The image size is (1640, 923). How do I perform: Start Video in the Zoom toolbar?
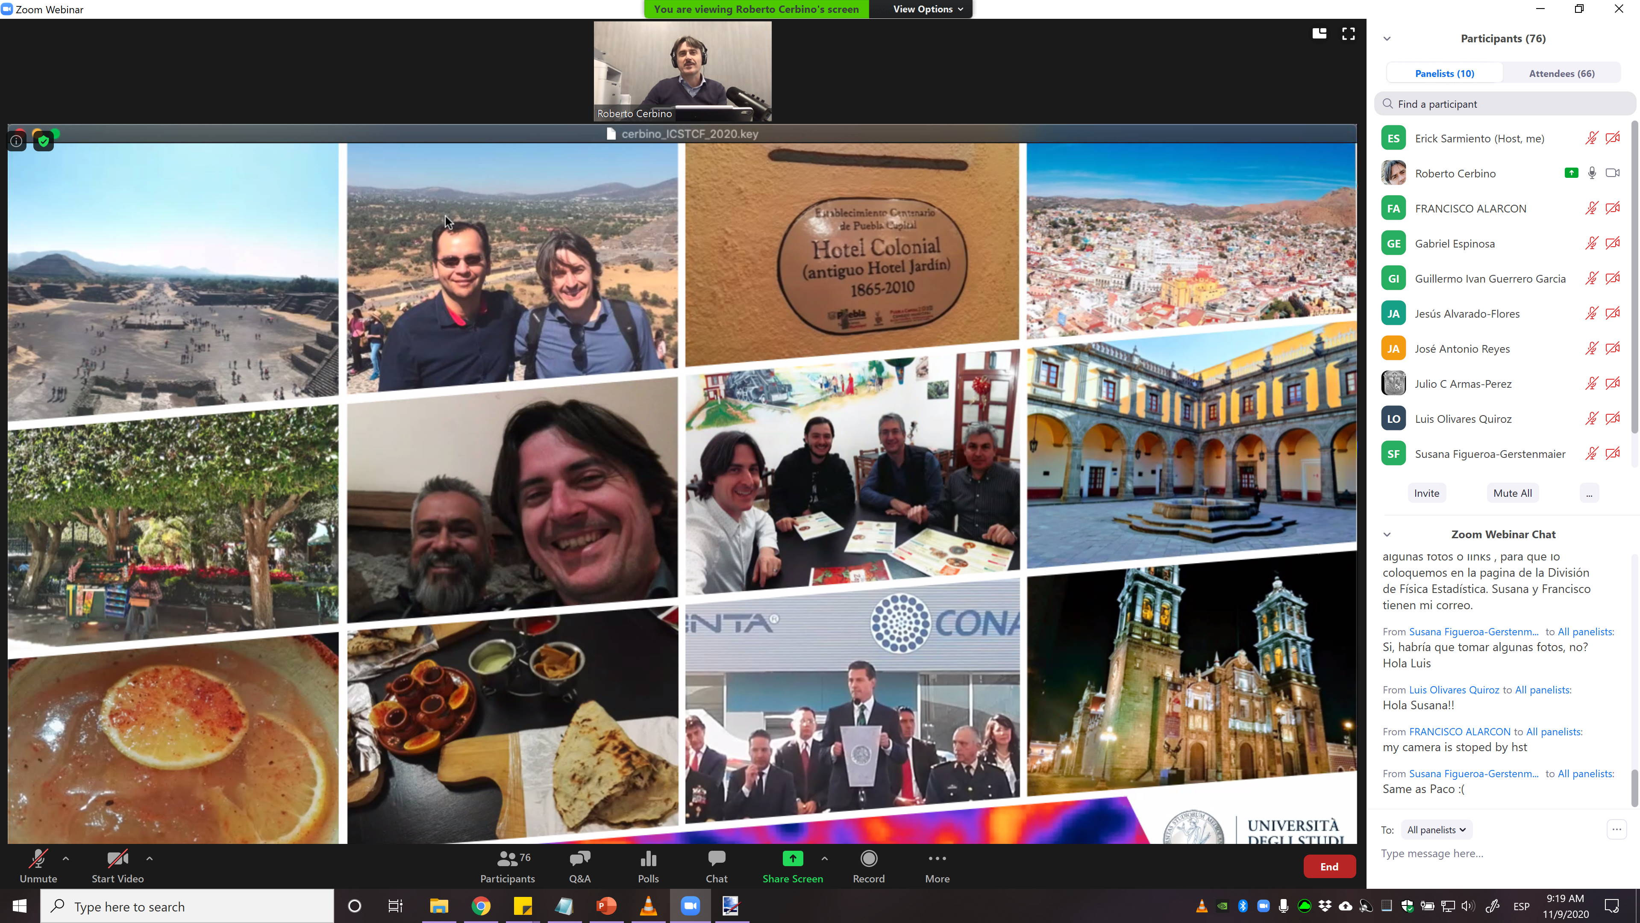click(x=117, y=866)
